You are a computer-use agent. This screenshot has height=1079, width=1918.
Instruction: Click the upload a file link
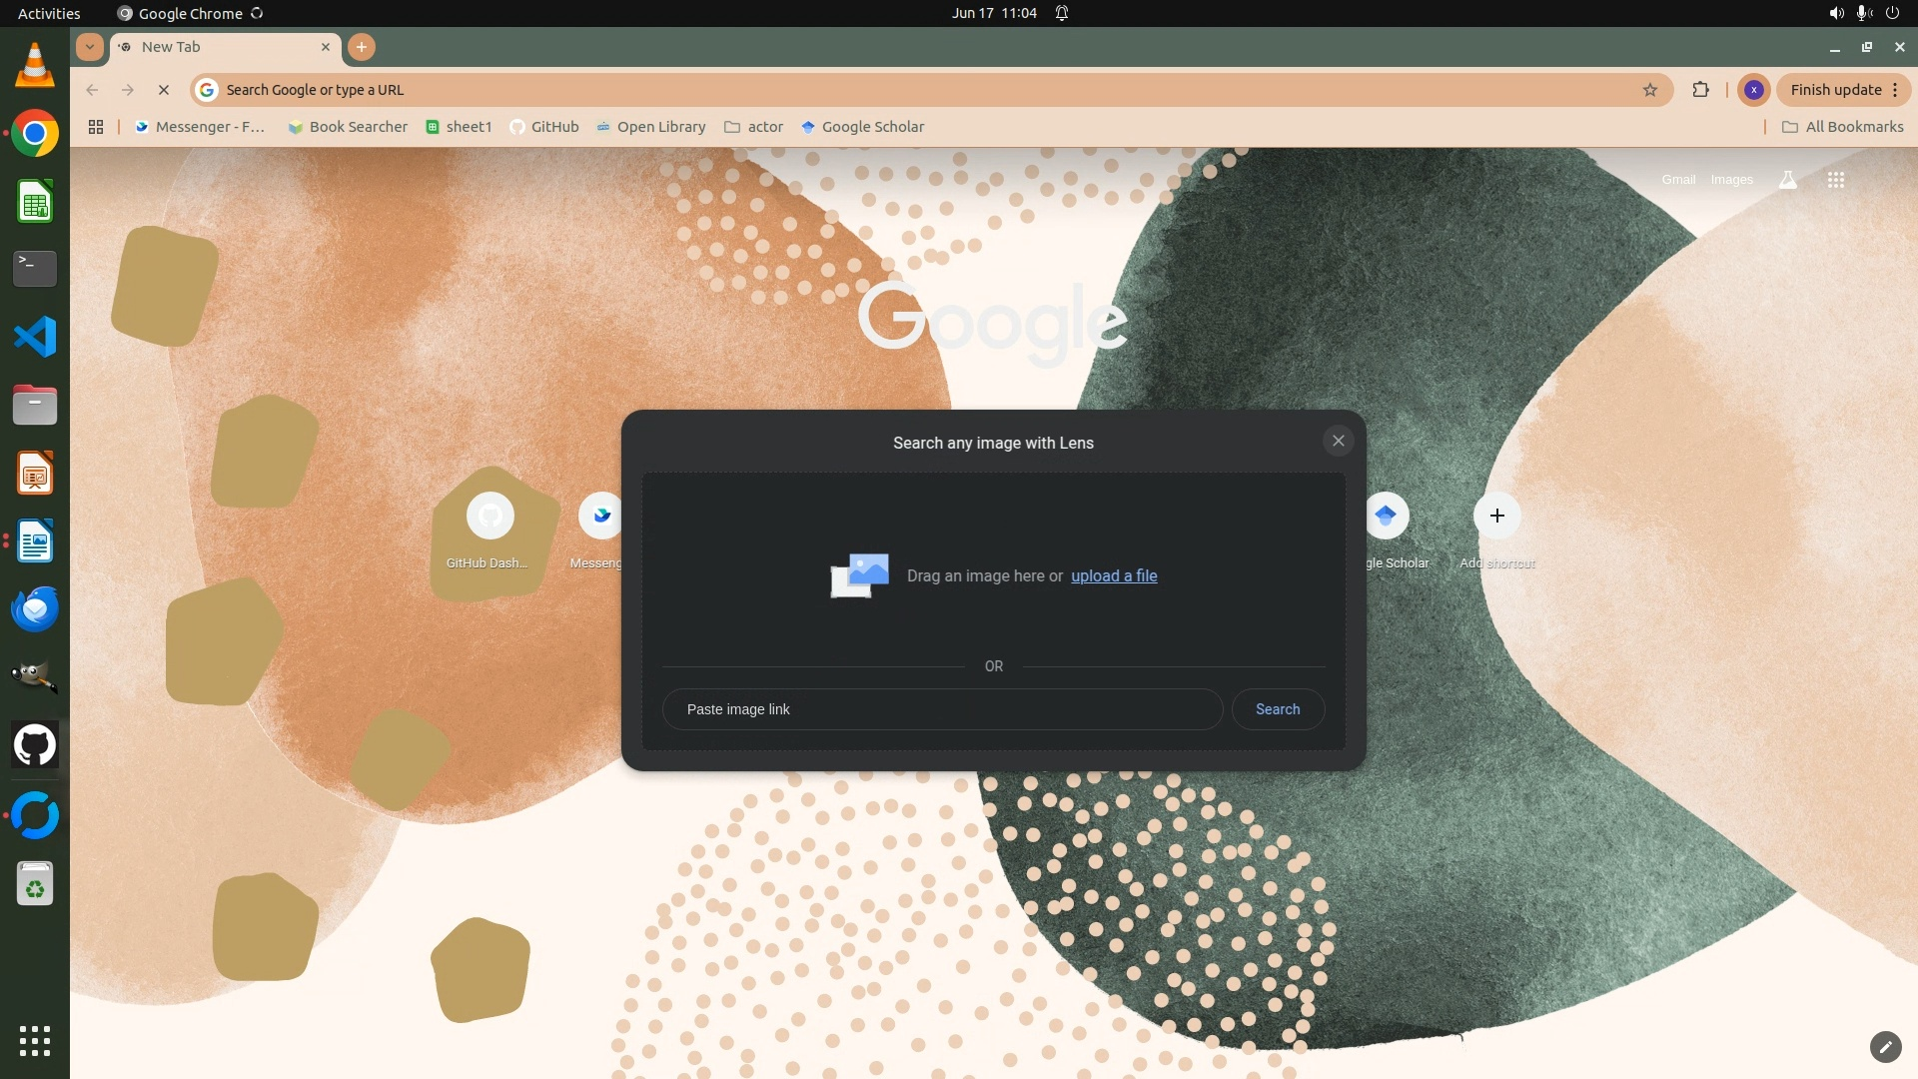click(1114, 575)
